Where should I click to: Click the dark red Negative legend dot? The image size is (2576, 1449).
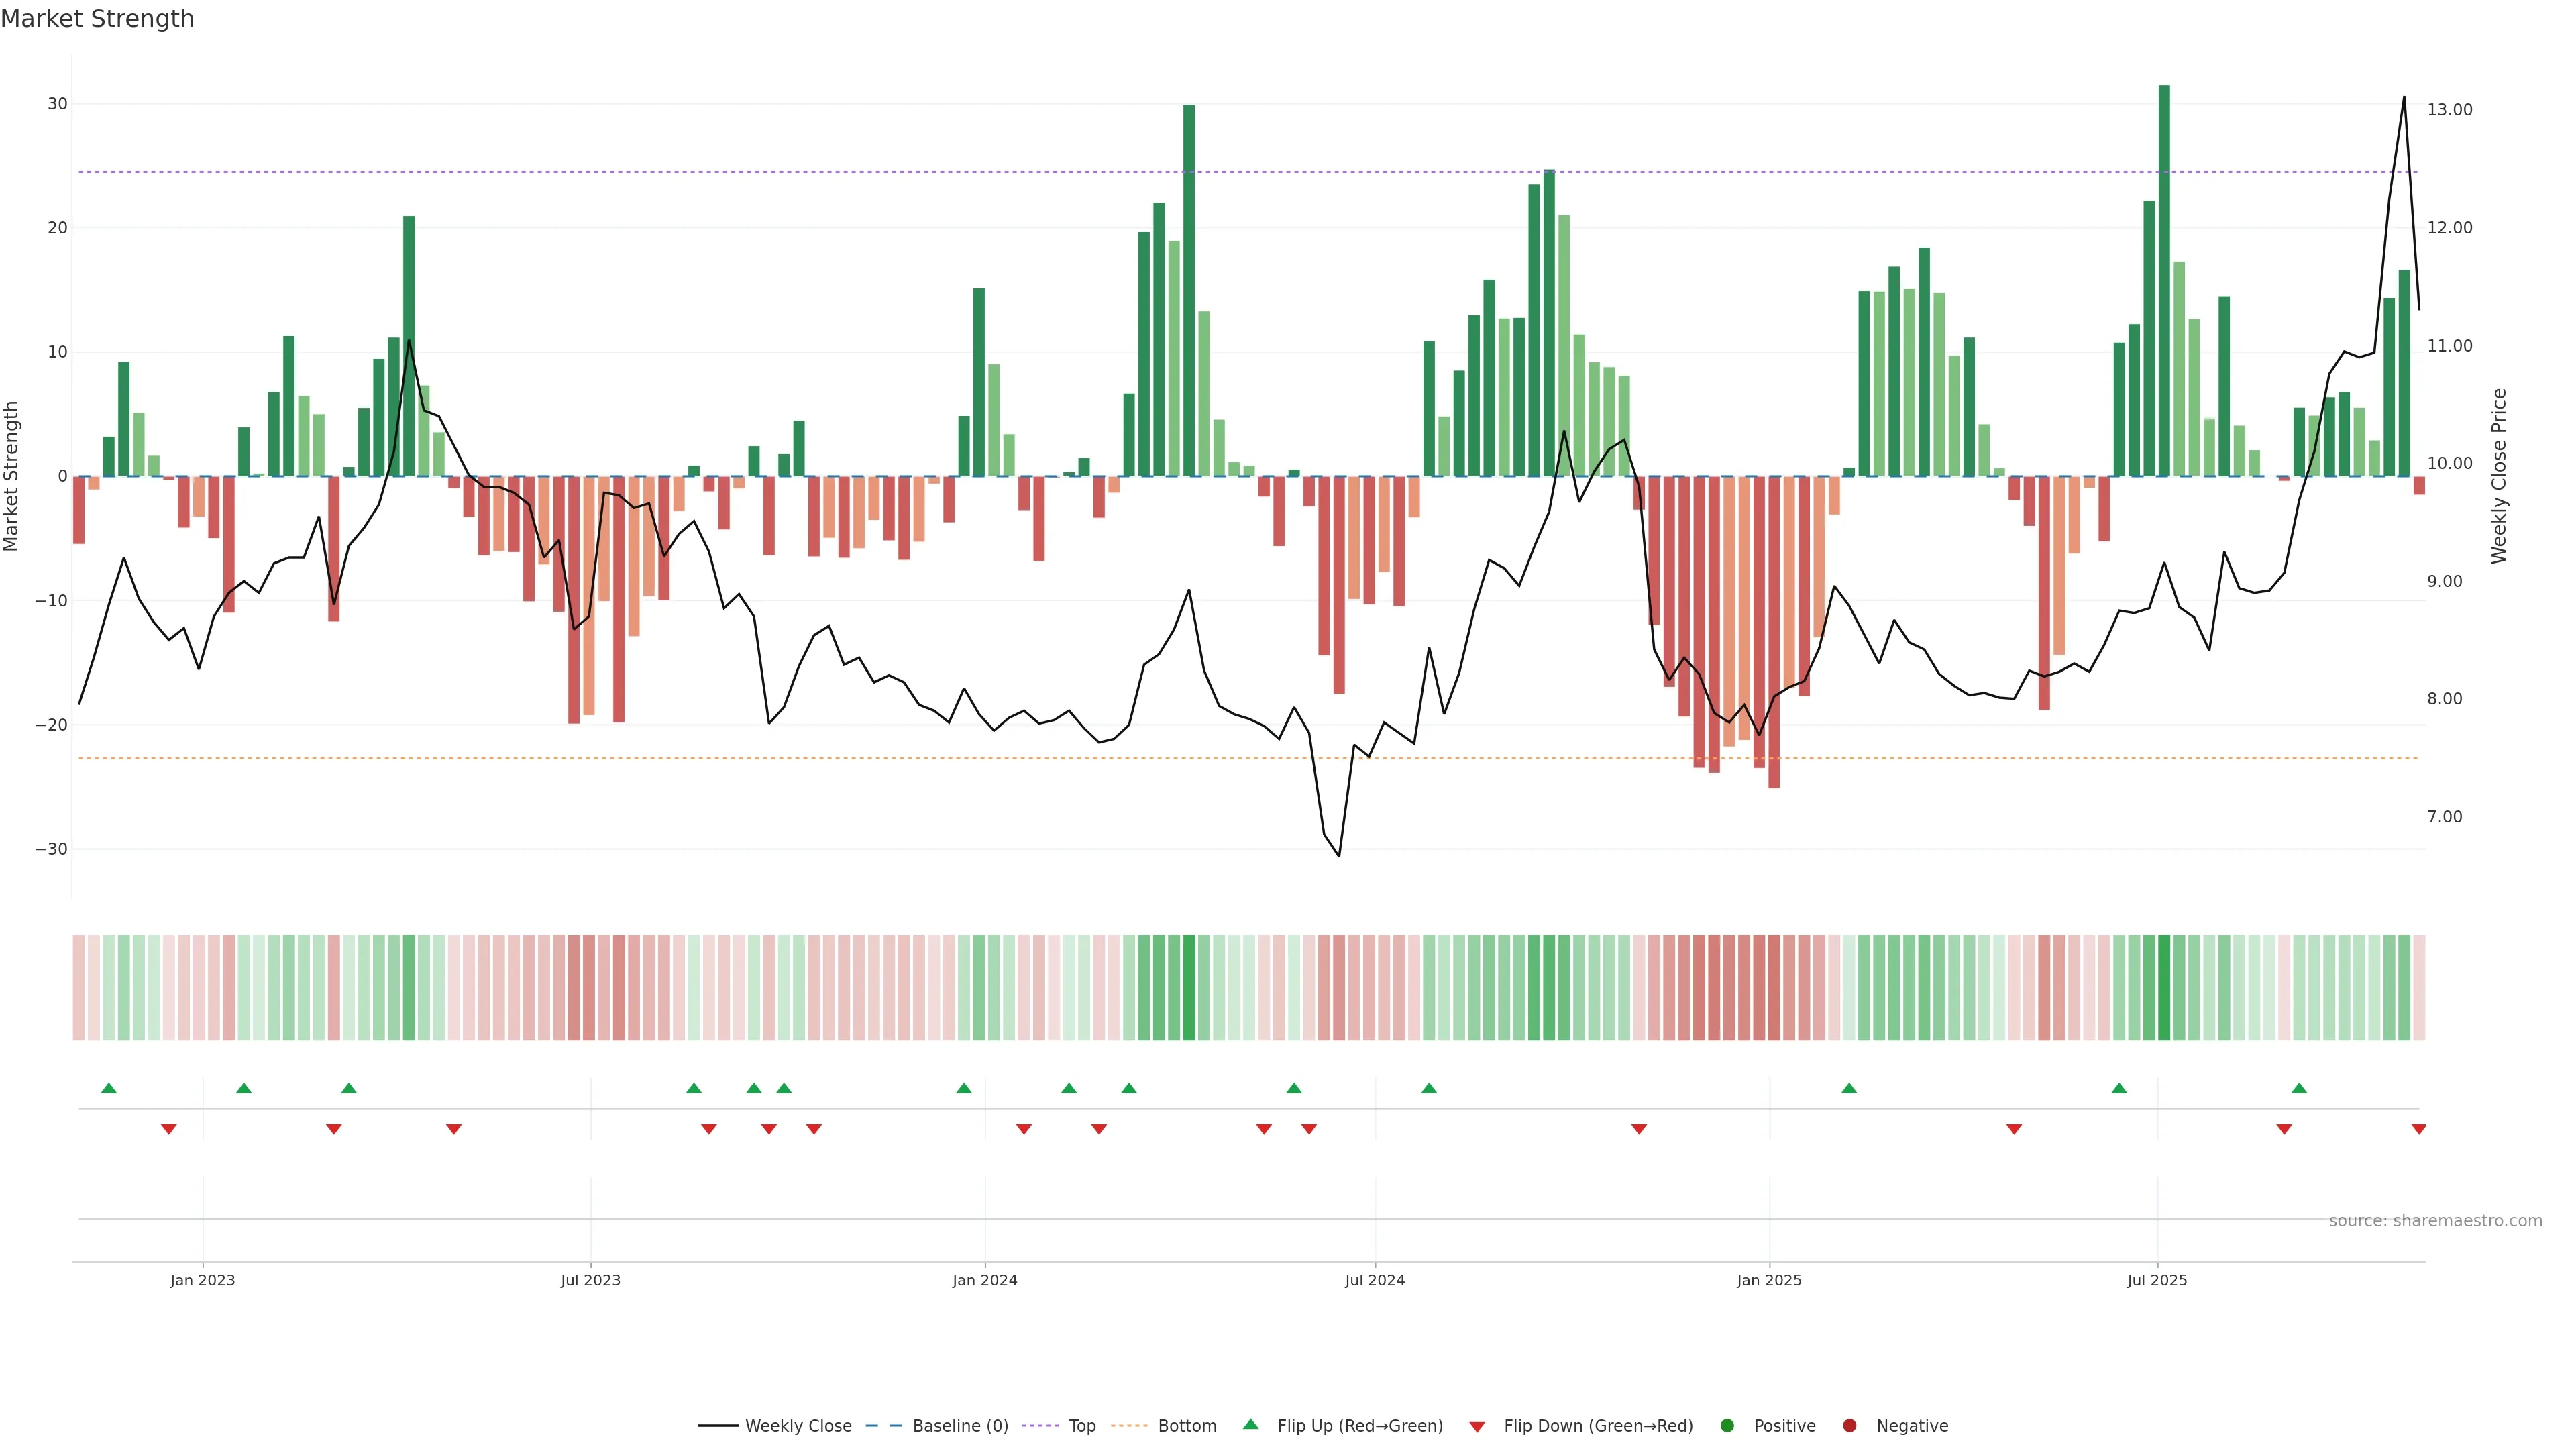point(1849,1425)
